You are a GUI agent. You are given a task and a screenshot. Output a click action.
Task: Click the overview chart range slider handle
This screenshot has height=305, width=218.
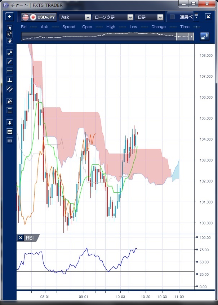click(x=177, y=37)
